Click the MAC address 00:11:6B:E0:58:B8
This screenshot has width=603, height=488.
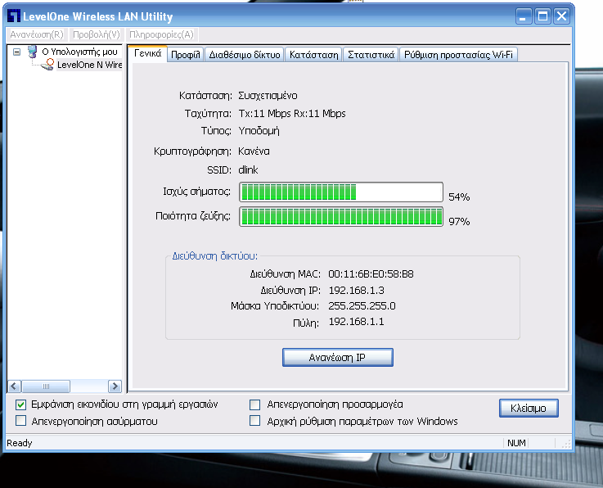point(371,274)
